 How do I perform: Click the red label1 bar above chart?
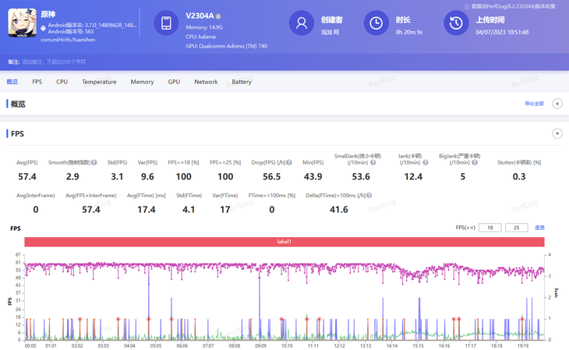(284, 242)
